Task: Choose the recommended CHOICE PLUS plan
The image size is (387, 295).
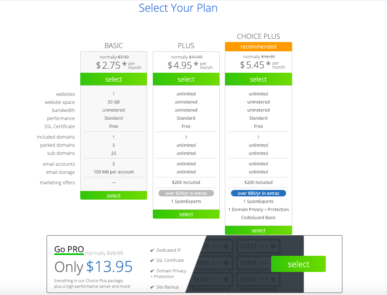Action: (258, 79)
